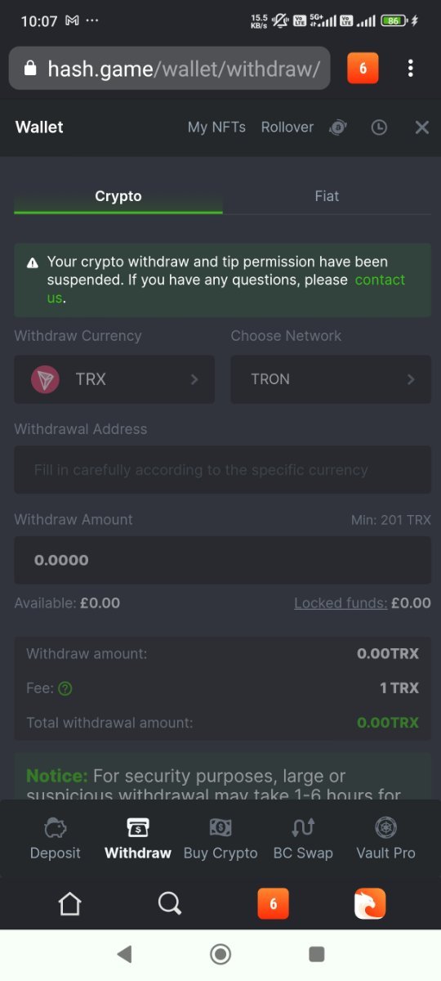
Task: Open Vault Pro safe icon
Action: 385,828
